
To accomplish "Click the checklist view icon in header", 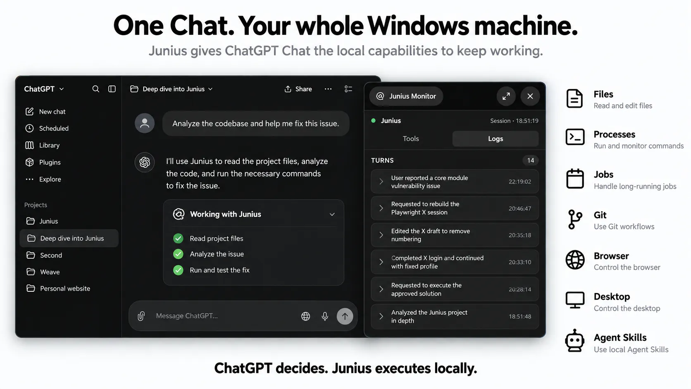I will pyautogui.click(x=348, y=89).
